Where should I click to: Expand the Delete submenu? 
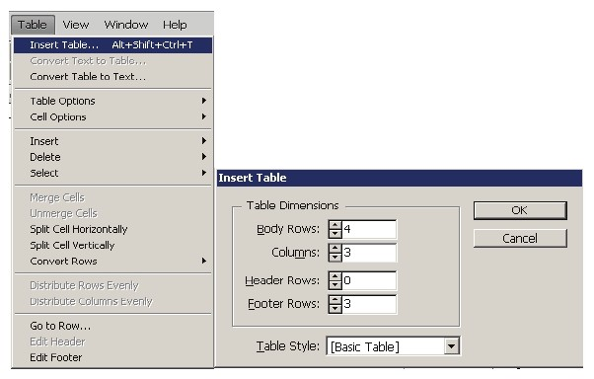pos(112,157)
